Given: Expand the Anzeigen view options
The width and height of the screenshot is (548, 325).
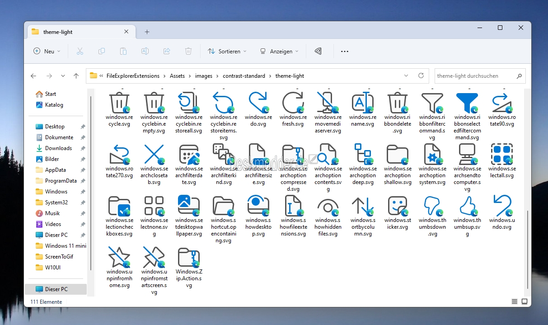Looking at the screenshot, I should pyautogui.click(x=279, y=52).
